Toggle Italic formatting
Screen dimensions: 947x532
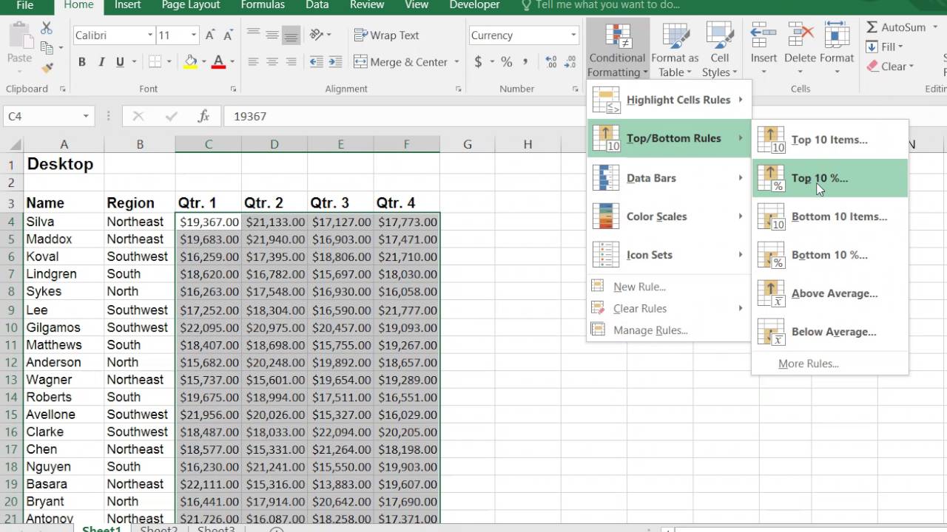tap(101, 62)
